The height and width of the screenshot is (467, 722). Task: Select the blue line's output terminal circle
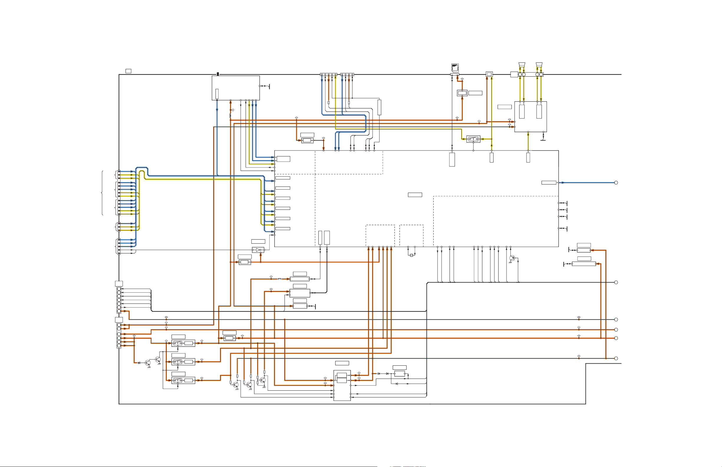coord(616,183)
